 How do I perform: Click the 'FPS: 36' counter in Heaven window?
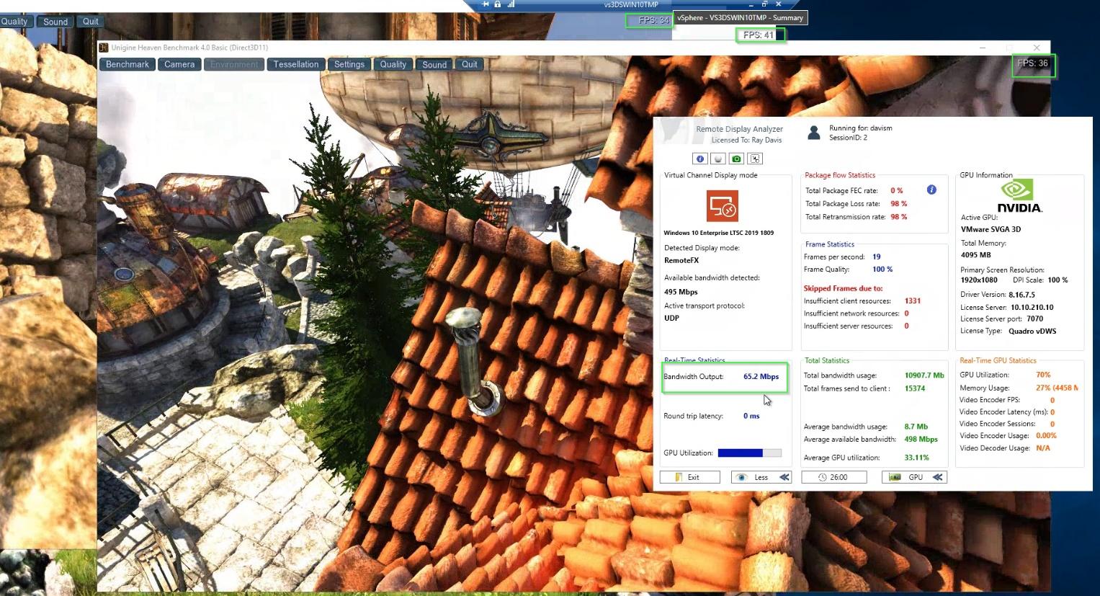[x=1032, y=63]
